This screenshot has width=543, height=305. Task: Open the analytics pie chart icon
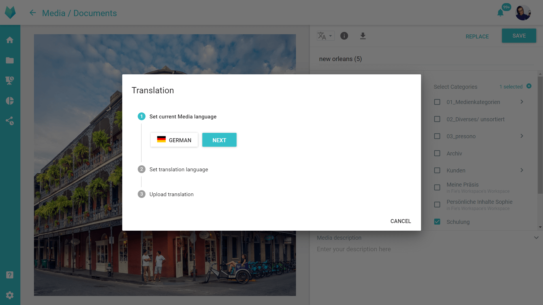pos(10,101)
